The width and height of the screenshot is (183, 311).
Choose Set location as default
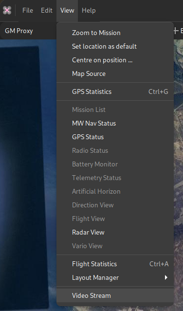click(x=115, y=46)
